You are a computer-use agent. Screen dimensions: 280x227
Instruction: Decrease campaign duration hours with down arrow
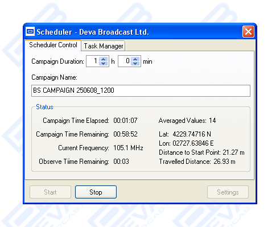click(104, 64)
